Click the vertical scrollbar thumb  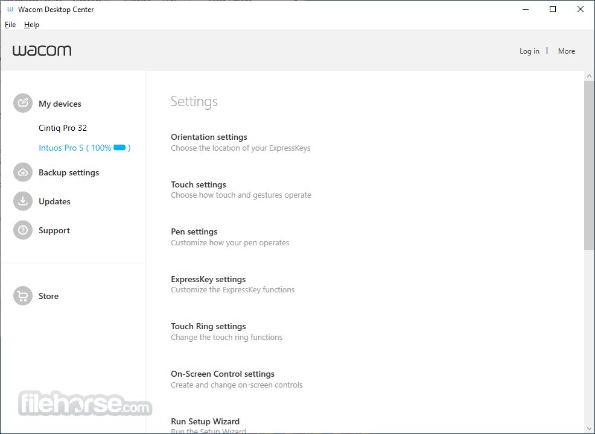(x=589, y=165)
